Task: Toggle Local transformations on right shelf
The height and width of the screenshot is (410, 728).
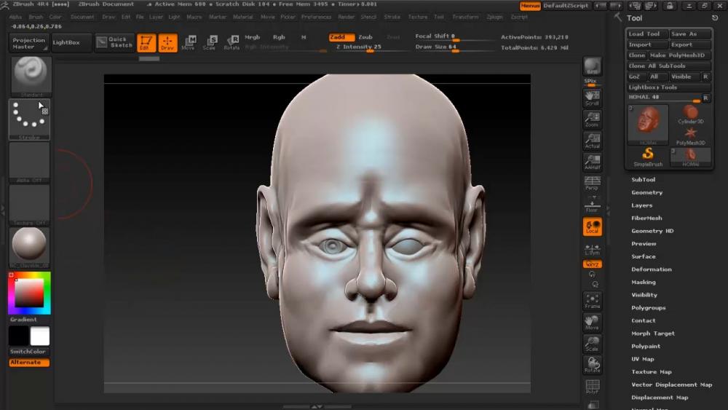Action: click(x=592, y=227)
